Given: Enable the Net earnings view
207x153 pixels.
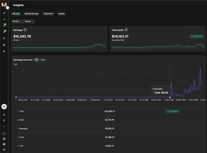Looking at the screenshot, I should [36, 60].
